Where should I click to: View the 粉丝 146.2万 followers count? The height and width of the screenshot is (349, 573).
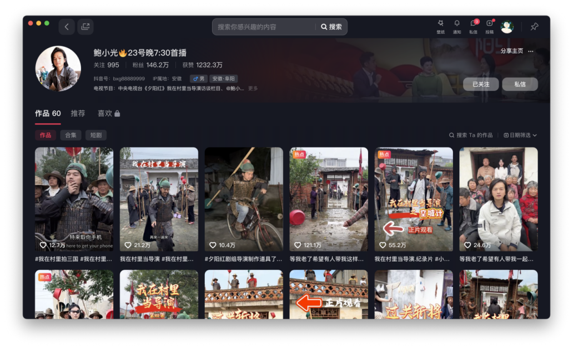150,65
